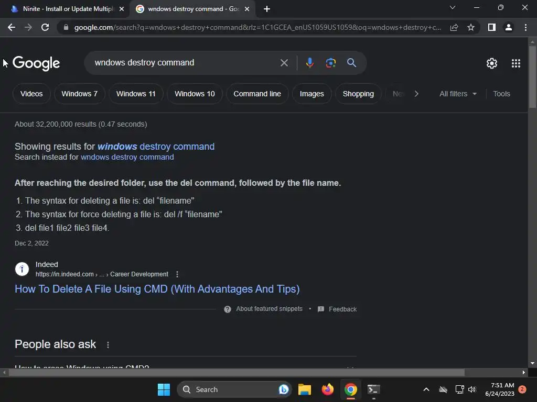The width and height of the screenshot is (537, 402).
Task: Filter results by Shopping
Action: [x=358, y=94]
